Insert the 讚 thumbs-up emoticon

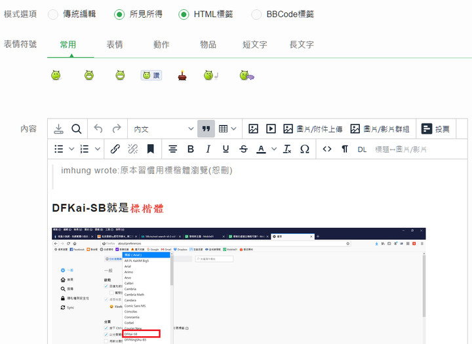pos(151,75)
